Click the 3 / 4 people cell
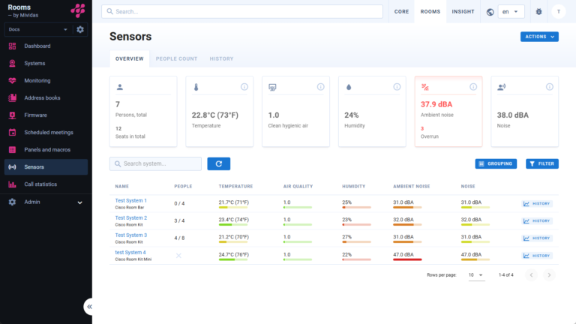This screenshot has width=576, height=324. click(x=179, y=220)
